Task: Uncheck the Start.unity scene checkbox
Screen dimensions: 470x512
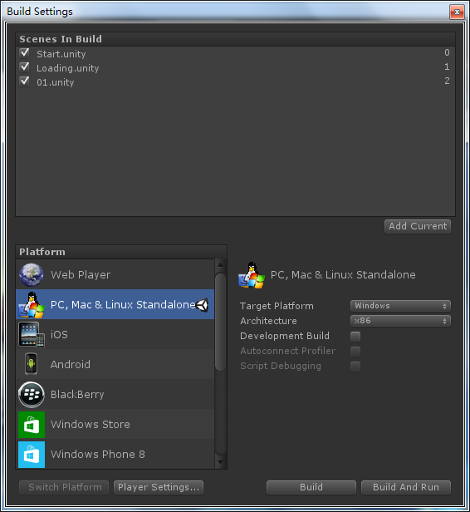Action: point(24,53)
